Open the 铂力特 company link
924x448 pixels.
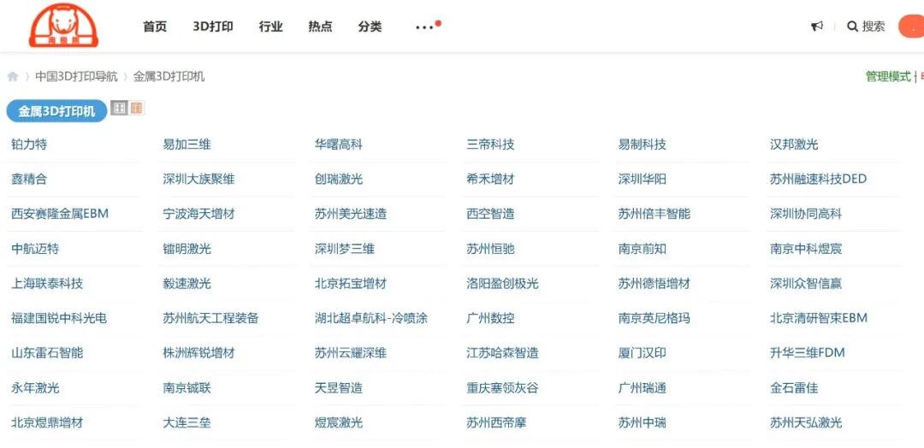tap(29, 144)
